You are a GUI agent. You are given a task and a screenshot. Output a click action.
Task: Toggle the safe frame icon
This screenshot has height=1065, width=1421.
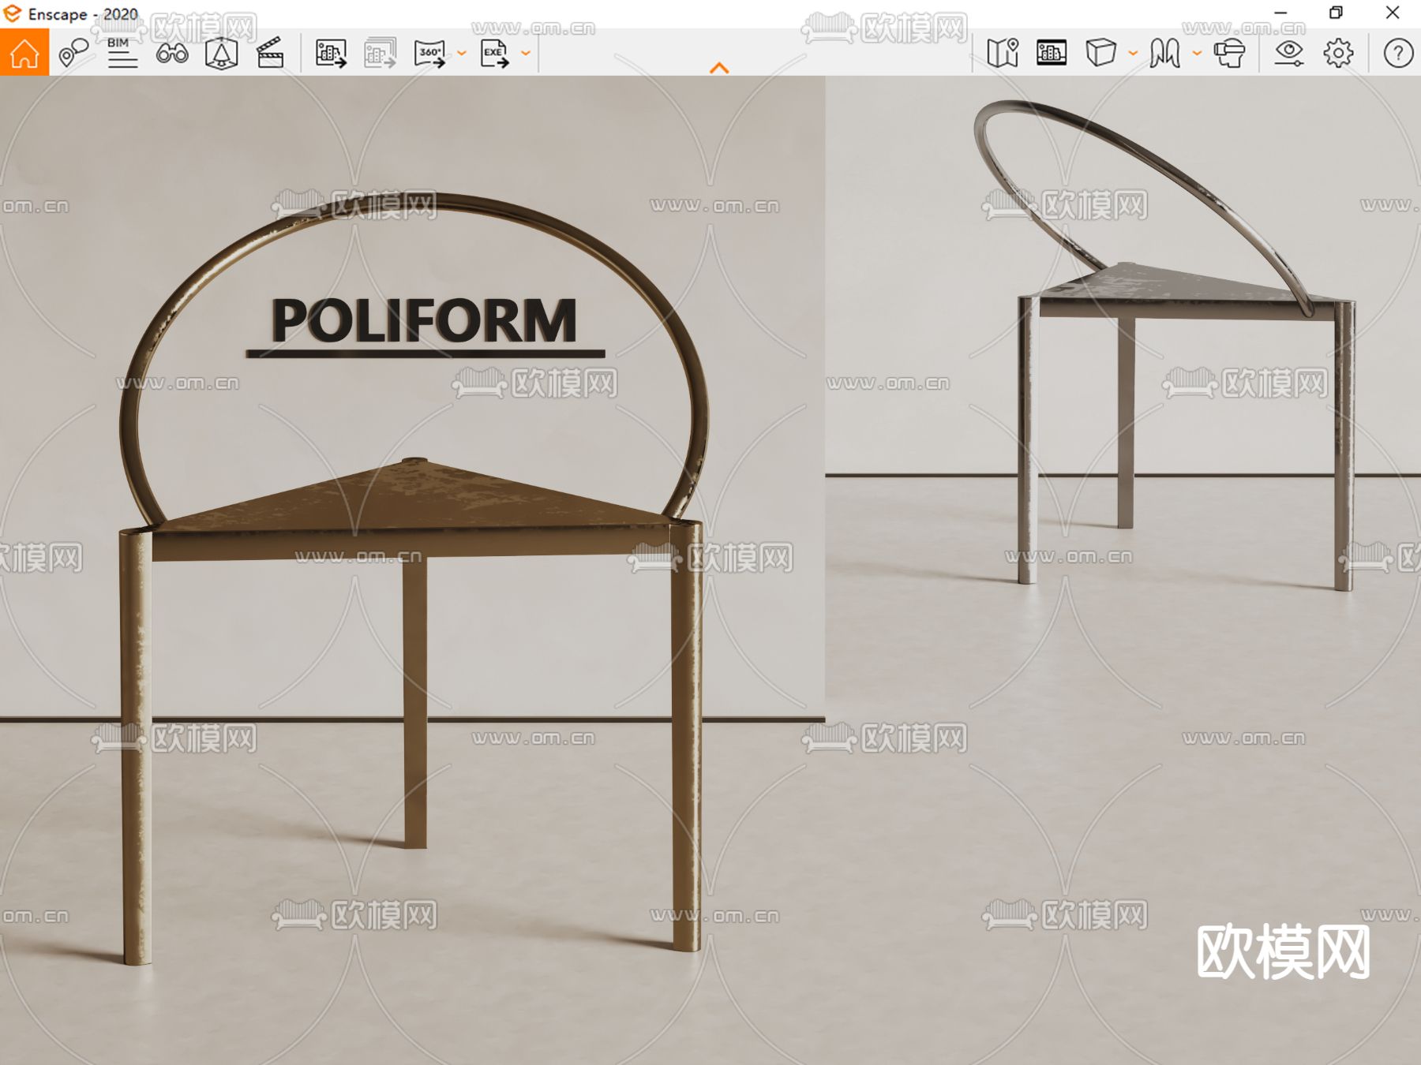[x=1052, y=53]
